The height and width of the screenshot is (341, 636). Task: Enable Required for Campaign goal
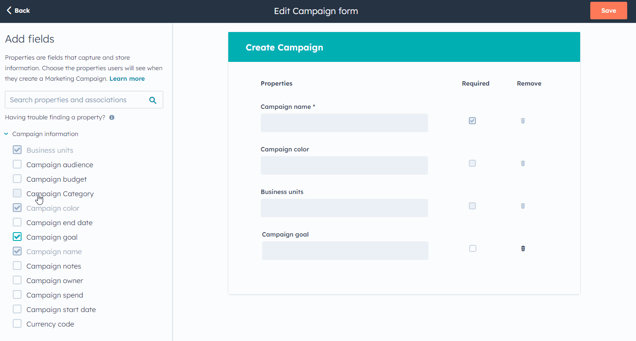[472, 248]
